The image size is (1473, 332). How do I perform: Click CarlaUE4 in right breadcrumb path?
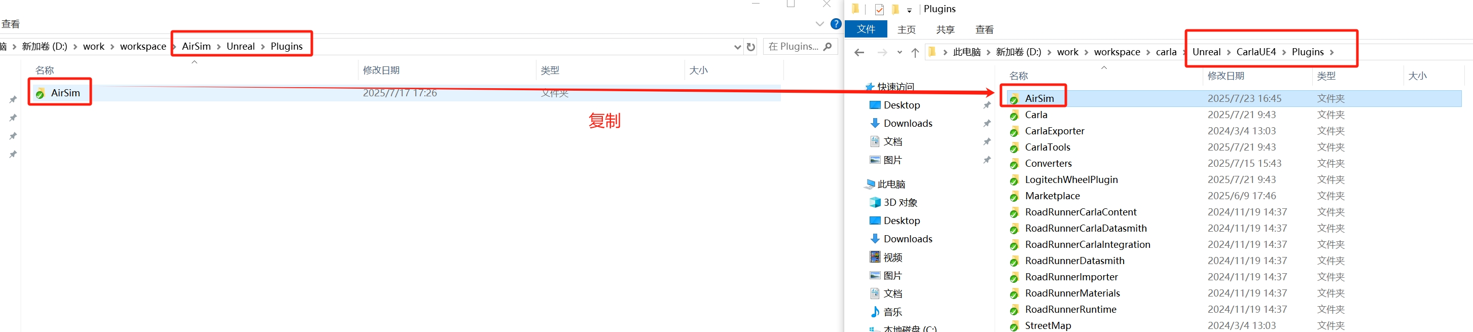[1255, 52]
